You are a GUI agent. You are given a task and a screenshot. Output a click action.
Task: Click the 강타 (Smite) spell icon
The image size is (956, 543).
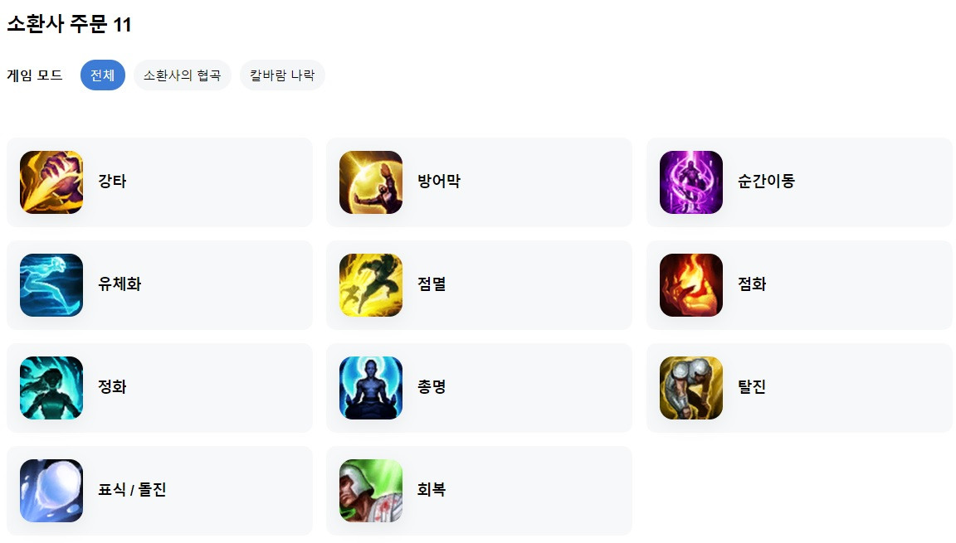click(51, 182)
